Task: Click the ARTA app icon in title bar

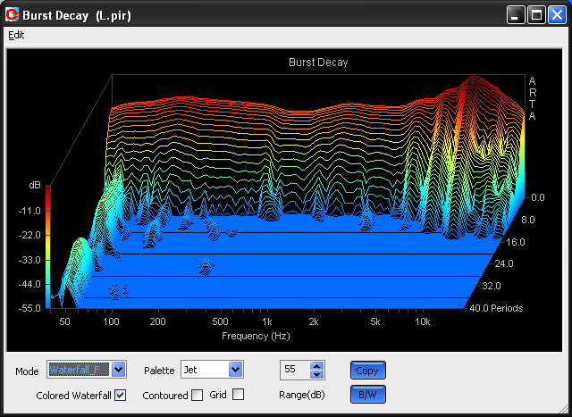Action: (x=12, y=15)
